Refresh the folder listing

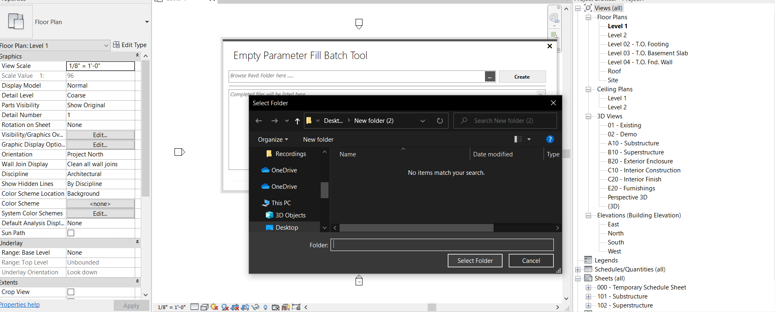(440, 121)
